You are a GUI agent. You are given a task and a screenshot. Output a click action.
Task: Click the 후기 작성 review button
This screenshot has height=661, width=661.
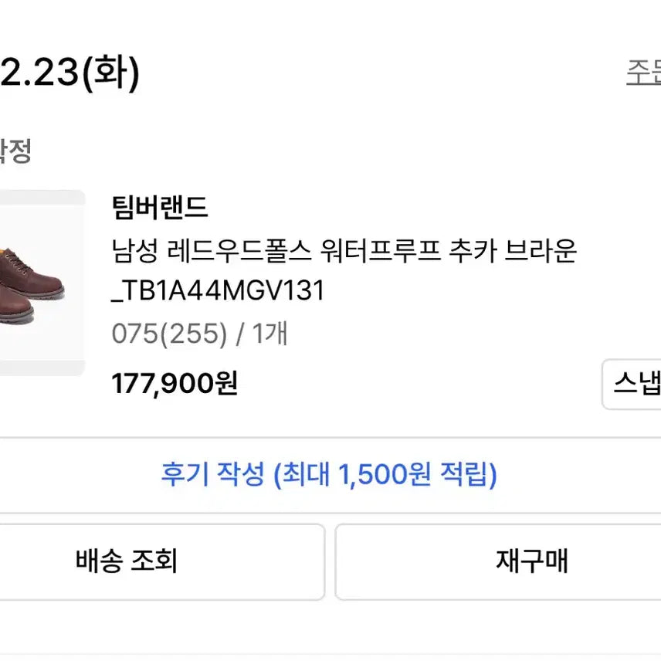[x=329, y=473]
